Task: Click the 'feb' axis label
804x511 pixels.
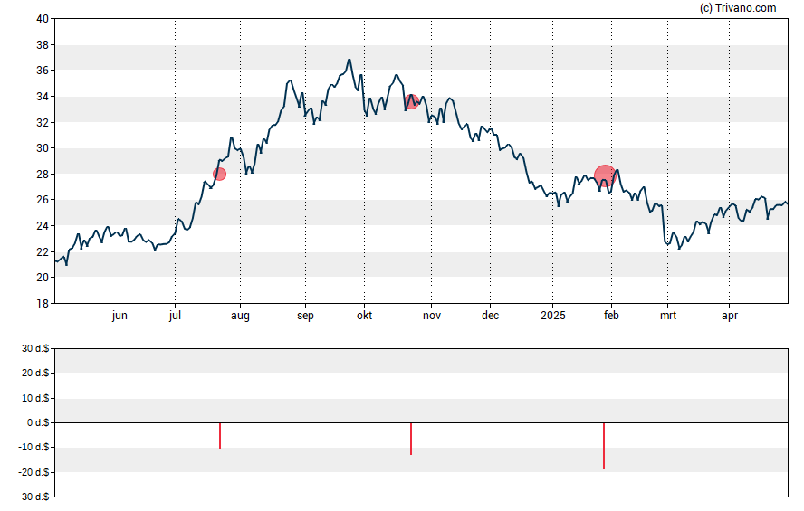Action: tap(611, 316)
